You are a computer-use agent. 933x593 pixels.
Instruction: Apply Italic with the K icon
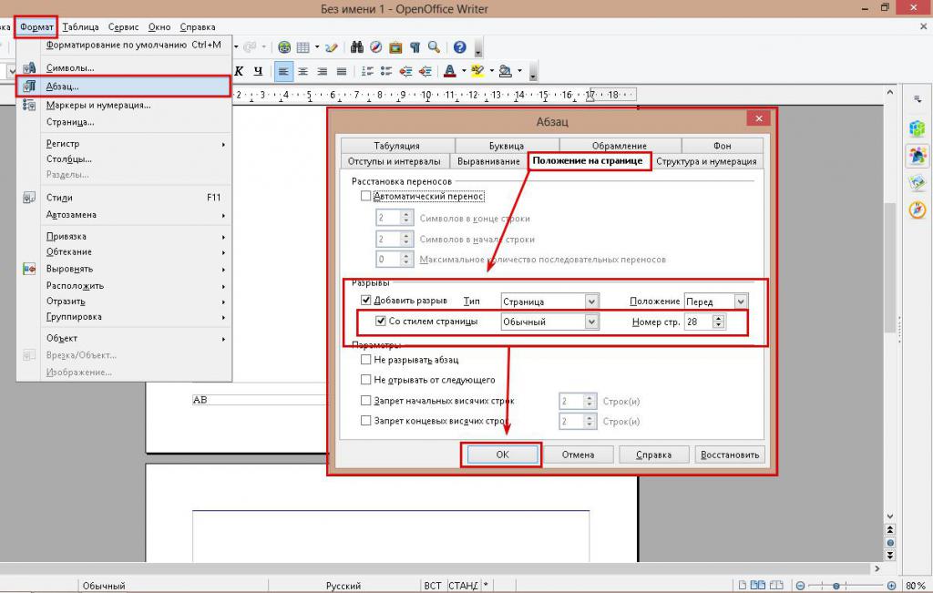coord(239,71)
